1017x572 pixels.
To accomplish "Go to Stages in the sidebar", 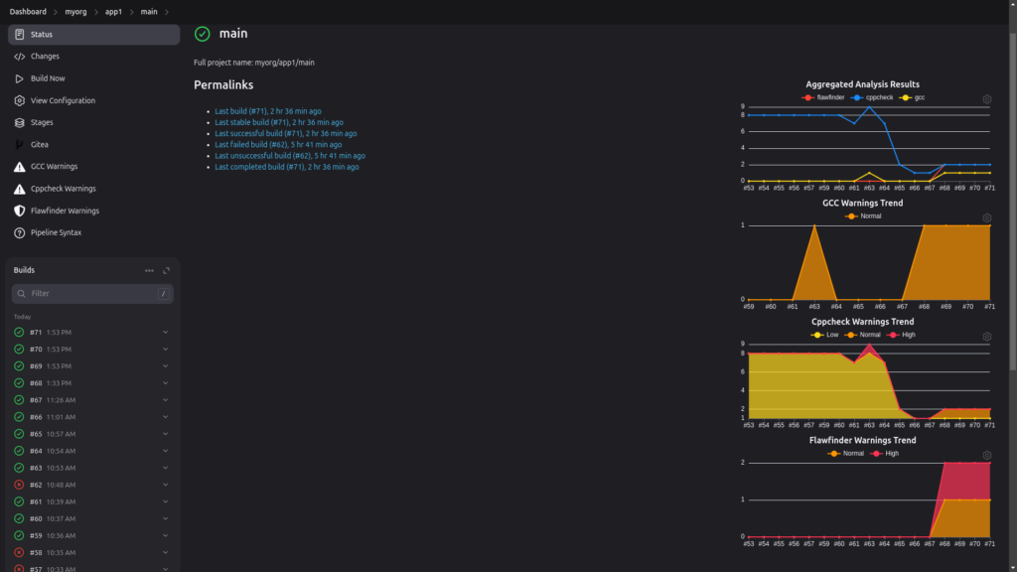I will 93,122.
